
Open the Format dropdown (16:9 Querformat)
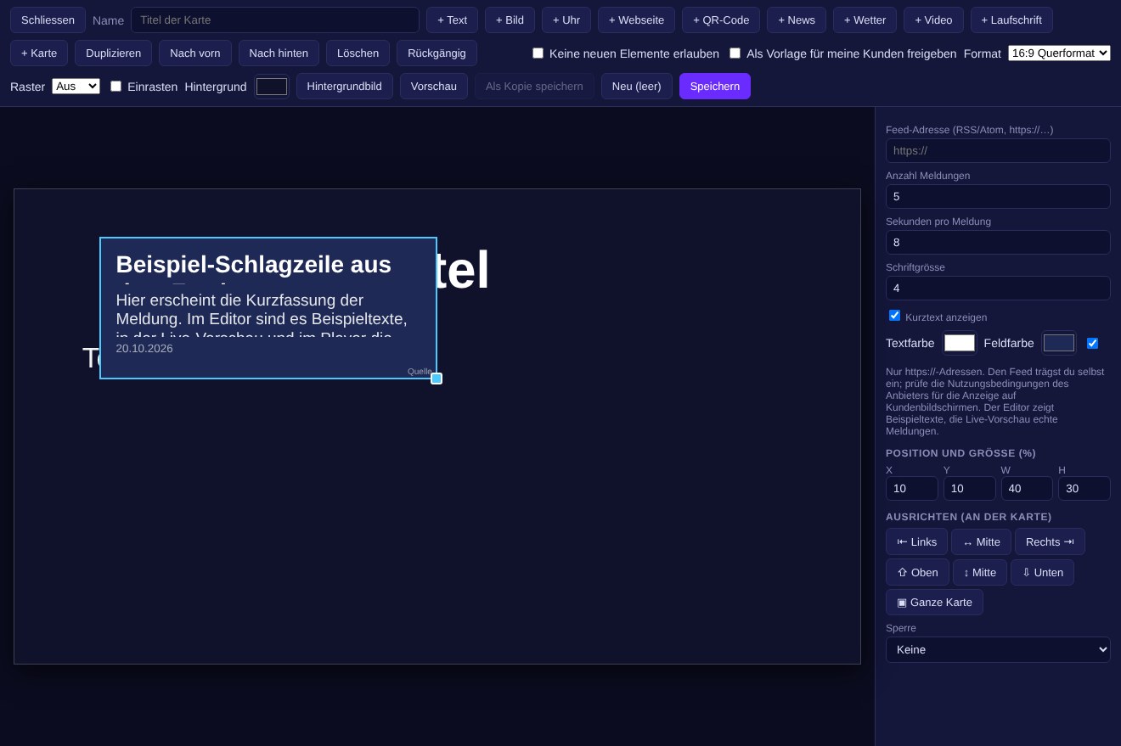coord(1059,53)
